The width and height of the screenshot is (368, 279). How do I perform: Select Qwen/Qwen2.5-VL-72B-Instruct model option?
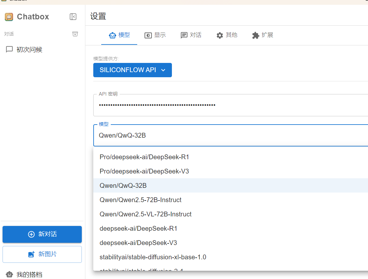(x=231, y=214)
